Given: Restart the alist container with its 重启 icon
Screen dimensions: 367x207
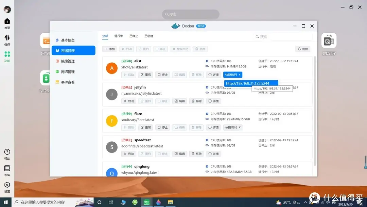Looking at the screenshot, I should click(145, 74).
